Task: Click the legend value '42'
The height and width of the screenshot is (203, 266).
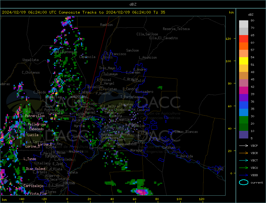Action: click(252, 87)
